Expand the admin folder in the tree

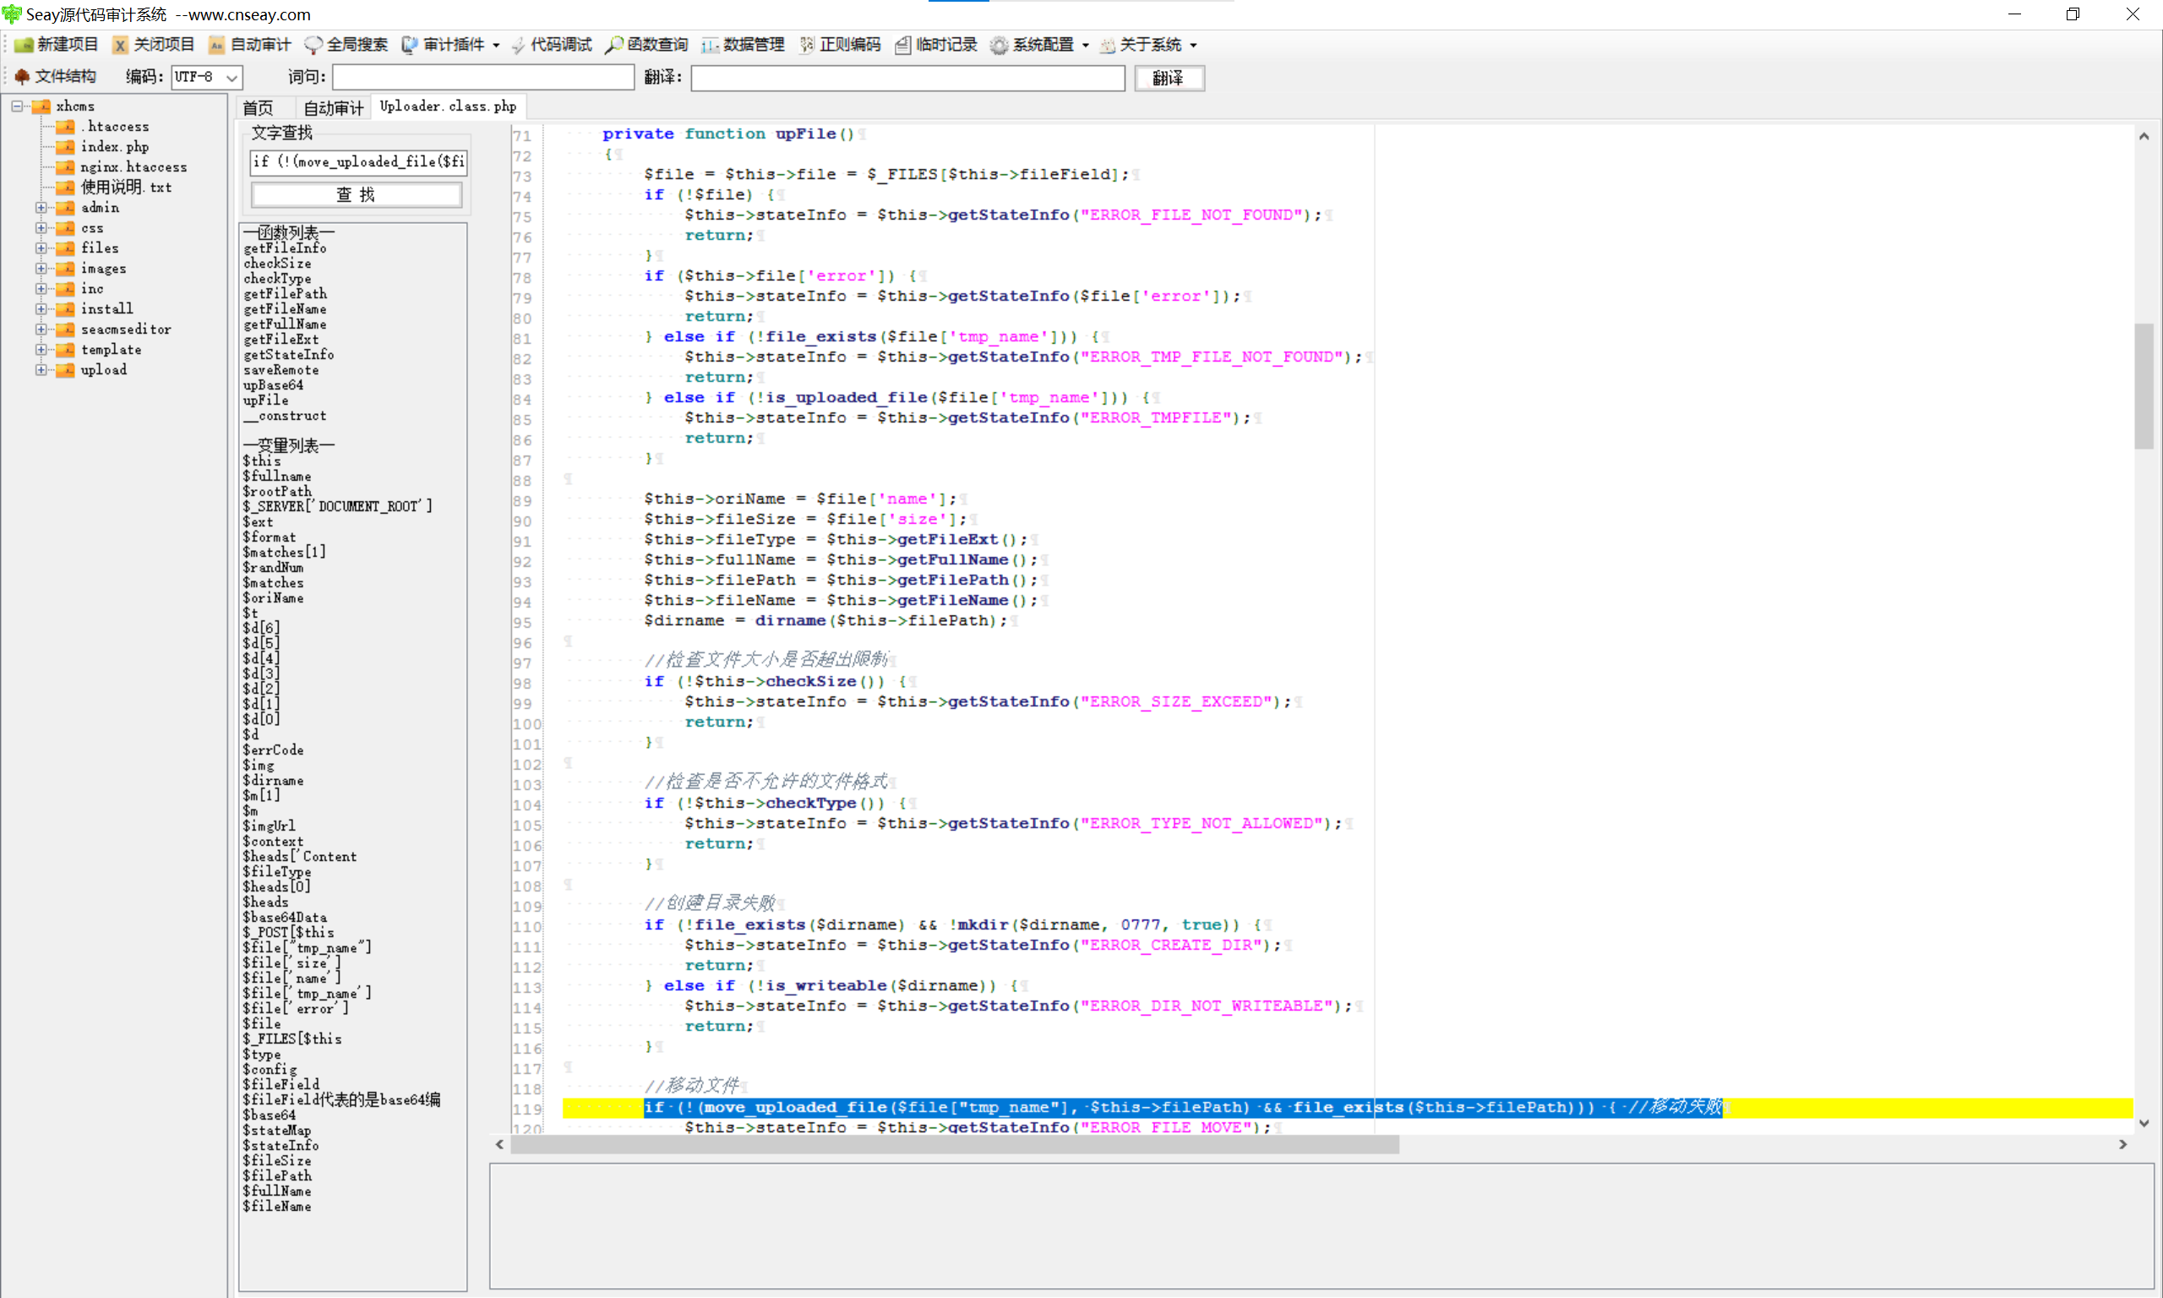(41, 207)
